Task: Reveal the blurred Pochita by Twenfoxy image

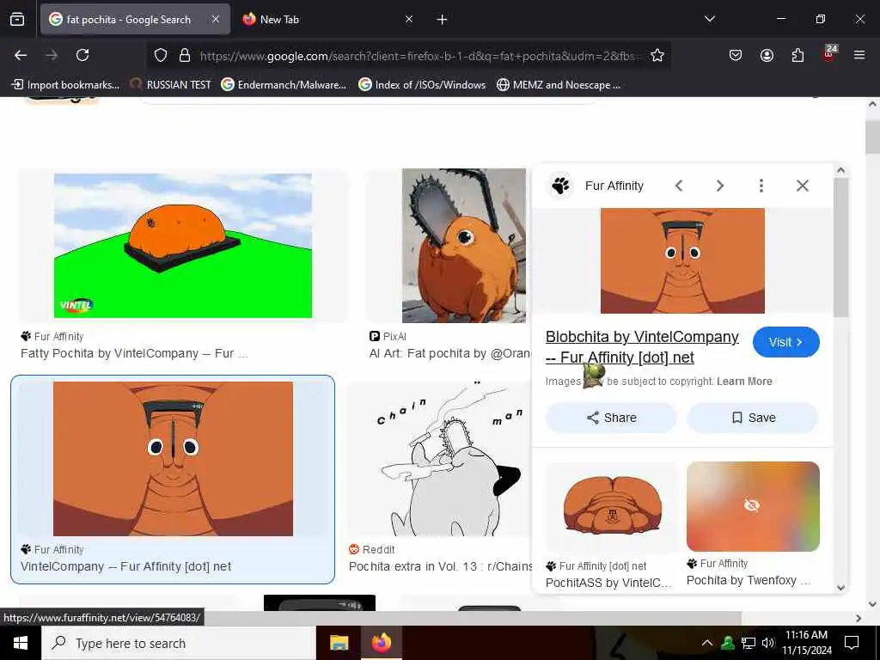Action: [x=753, y=506]
